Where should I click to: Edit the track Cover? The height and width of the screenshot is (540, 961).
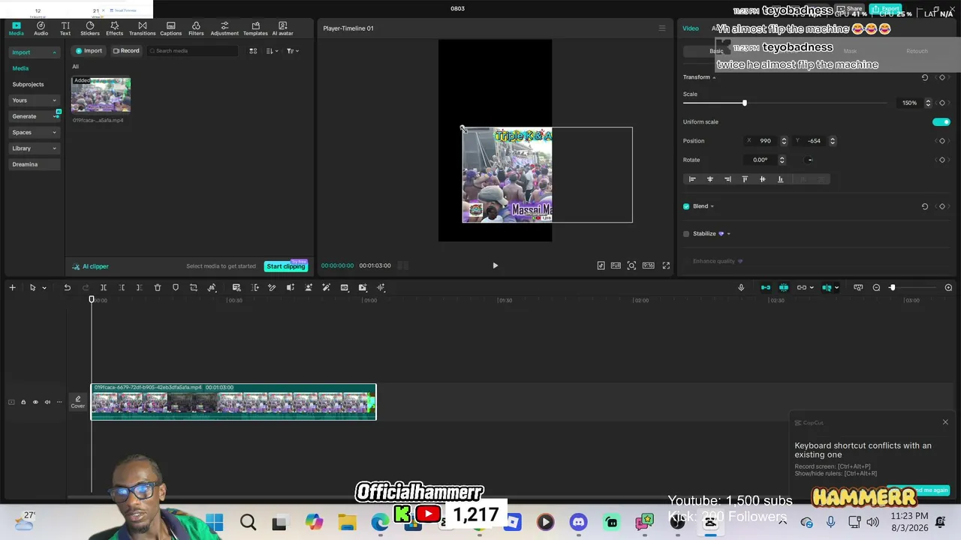[78, 403]
